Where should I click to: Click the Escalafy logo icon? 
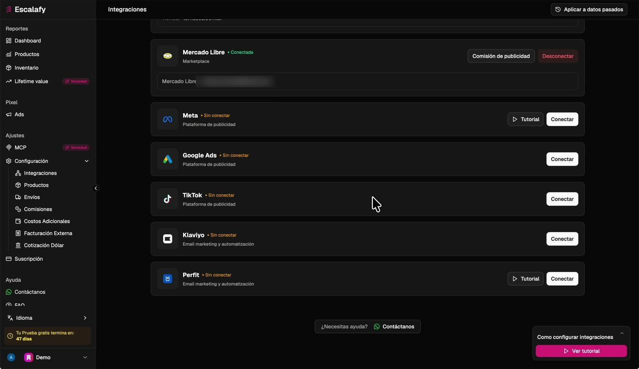pos(8,9)
